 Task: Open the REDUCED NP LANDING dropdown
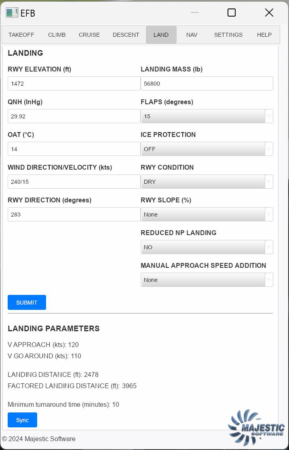click(x=207, y=247)
